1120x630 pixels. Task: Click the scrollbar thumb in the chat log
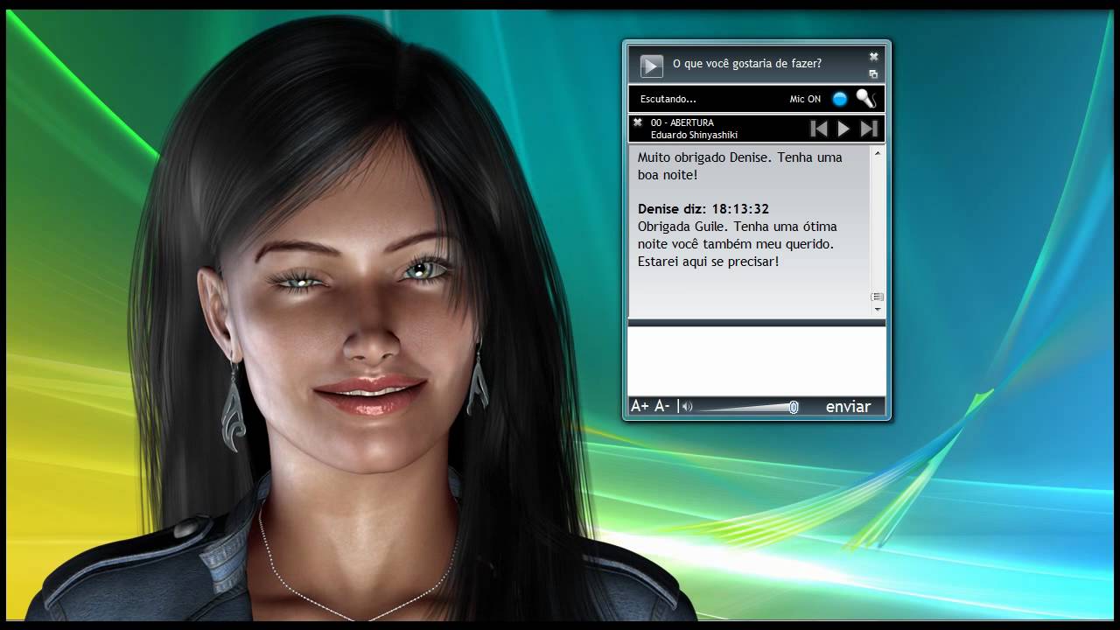coord(878,297)
